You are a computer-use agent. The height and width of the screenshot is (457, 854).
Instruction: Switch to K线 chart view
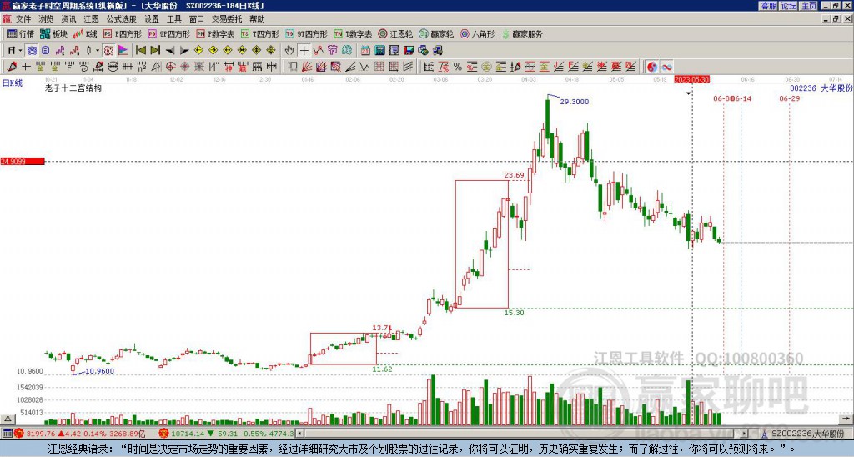85,33
